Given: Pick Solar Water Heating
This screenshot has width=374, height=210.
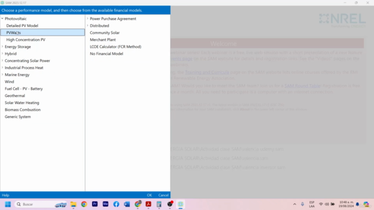Looking at the screenshot, I should (x=22, y=103).
